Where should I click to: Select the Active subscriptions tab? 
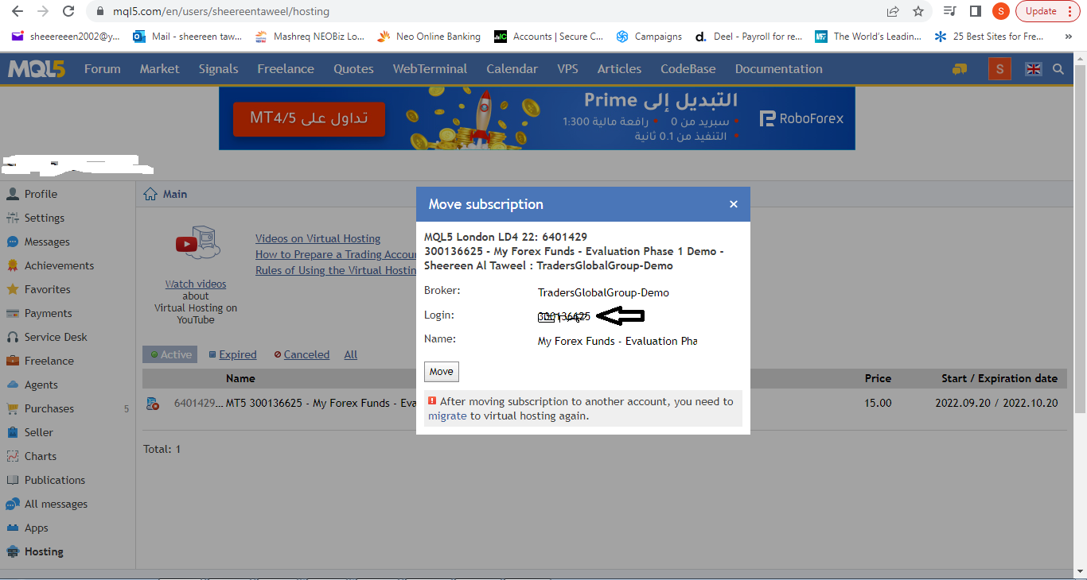point(170,354)
